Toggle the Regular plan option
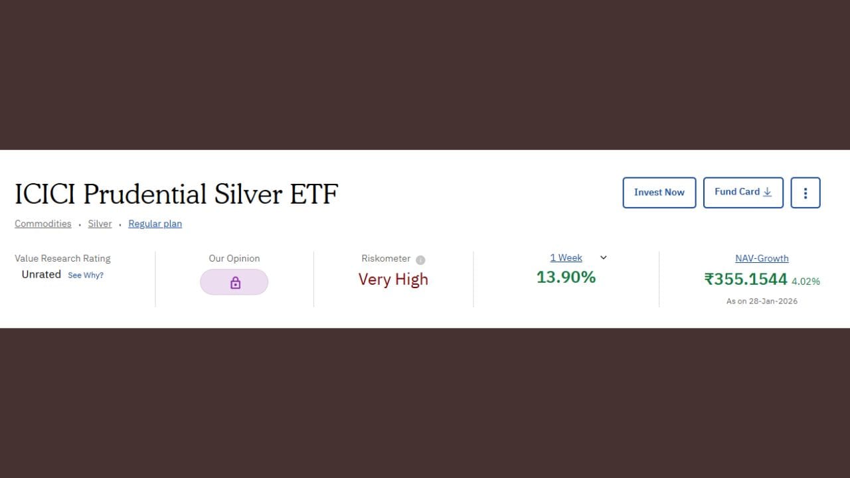The image size is (850, 478). point(155,224)
